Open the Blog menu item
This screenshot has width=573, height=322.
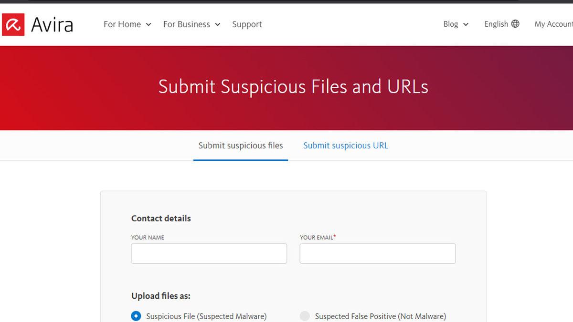pyautogui.click(x=450, y=24)
